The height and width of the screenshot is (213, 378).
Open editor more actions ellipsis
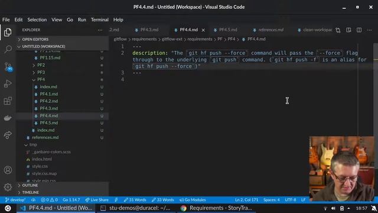click(x=369, y=30)
